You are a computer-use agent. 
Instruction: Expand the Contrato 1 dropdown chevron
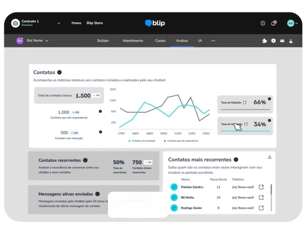pyautogui.click(x=59, y=23)
